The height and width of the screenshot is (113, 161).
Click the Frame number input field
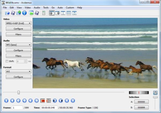17,108
